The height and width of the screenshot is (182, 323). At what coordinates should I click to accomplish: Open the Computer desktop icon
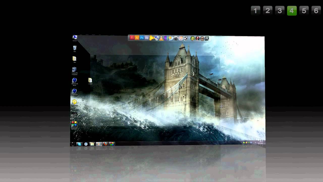tap(75, 38)
